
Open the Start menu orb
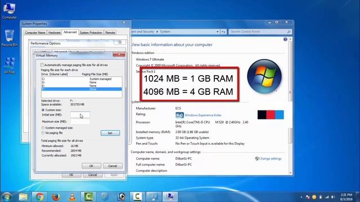coord(6,197)
